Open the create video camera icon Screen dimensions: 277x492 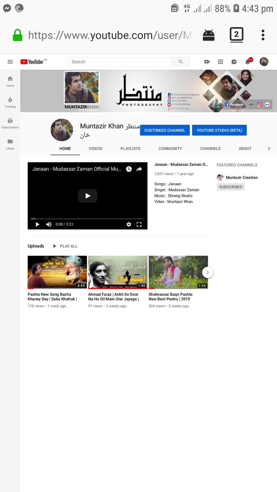coord(207,61)
